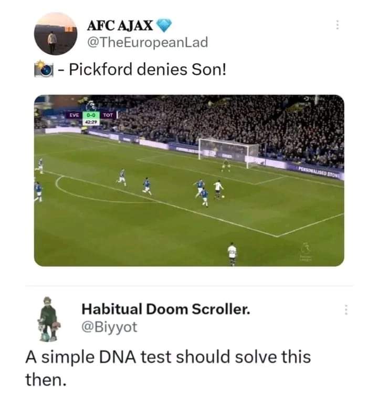Viewport: 378px width, 401px height.
Task: Click the Habitual Doom Scroller display name
Action: [166, 309]
